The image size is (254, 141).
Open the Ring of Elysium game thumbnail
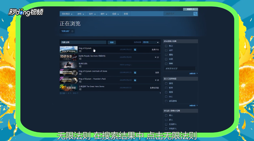coord(69,49)
